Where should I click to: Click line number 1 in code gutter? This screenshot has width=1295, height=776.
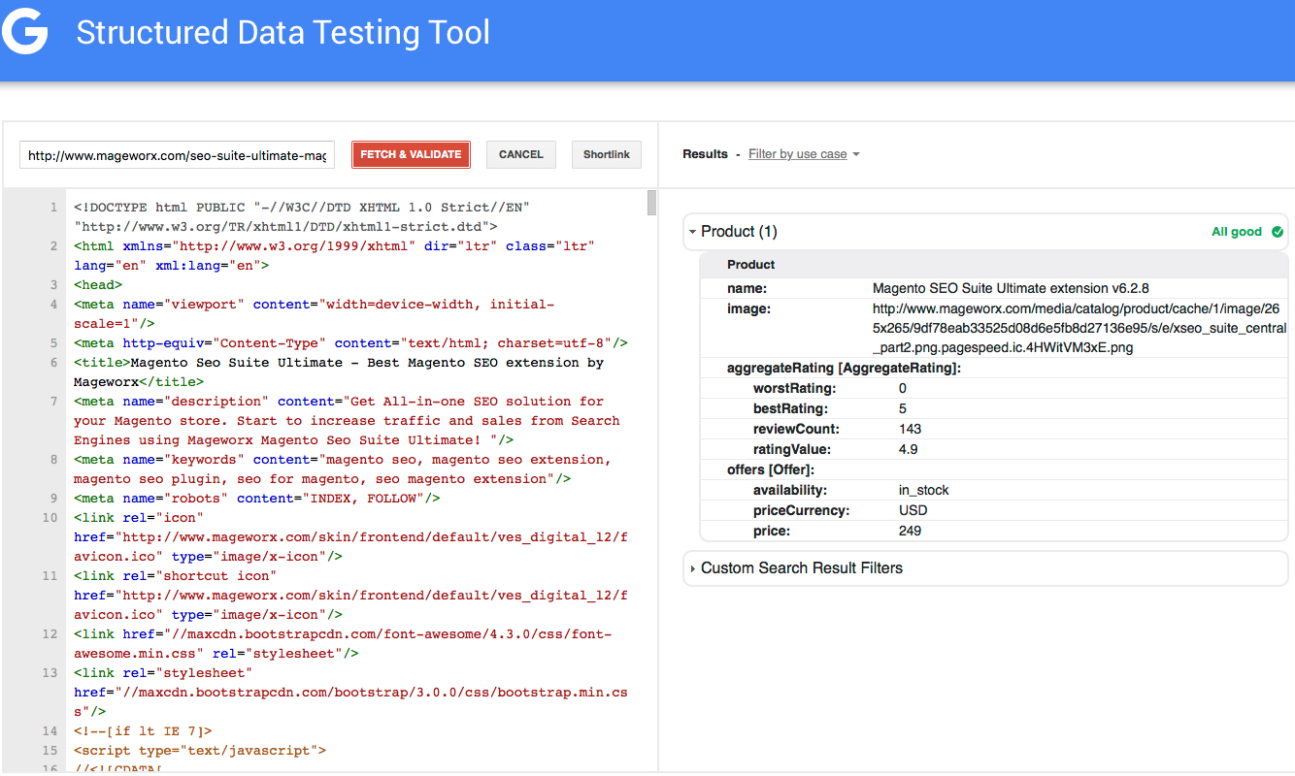pos(54,208)
